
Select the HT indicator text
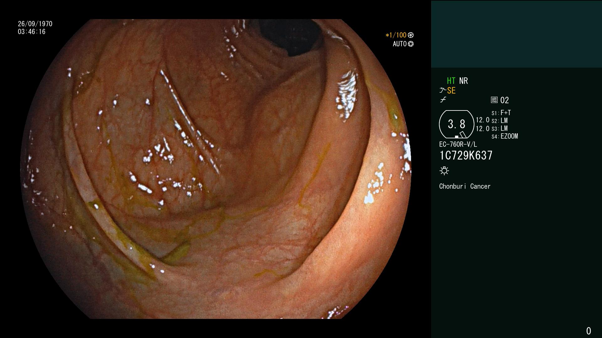point(451,81)
